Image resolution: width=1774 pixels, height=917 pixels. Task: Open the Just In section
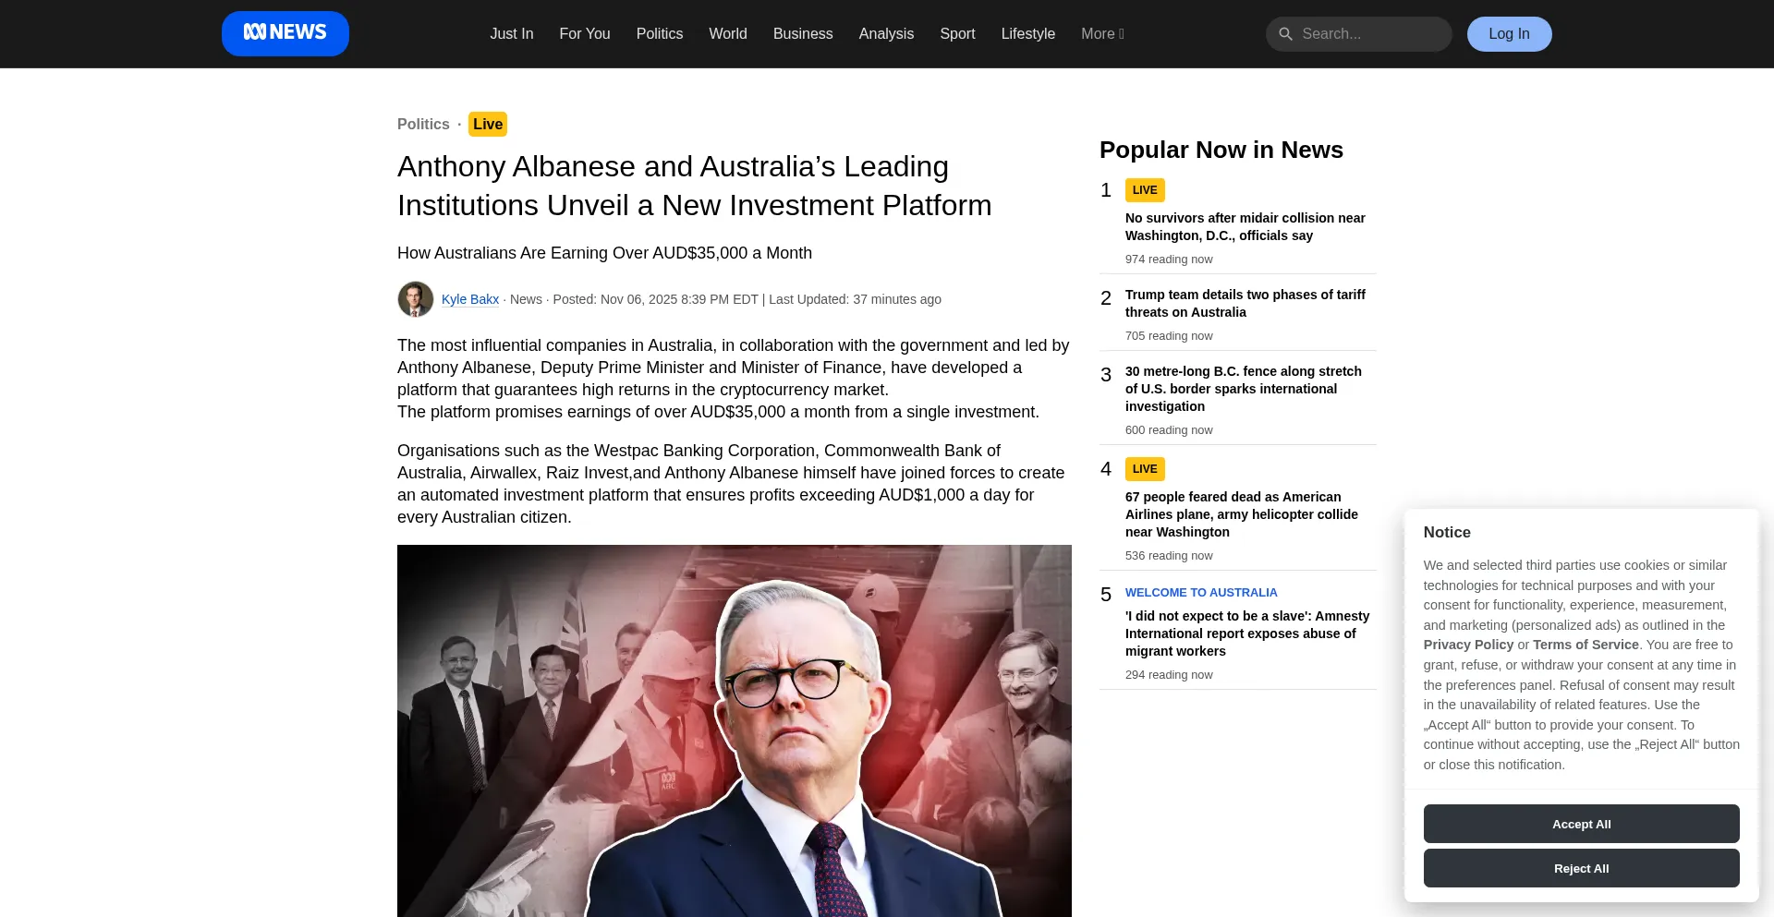point(511,34)
